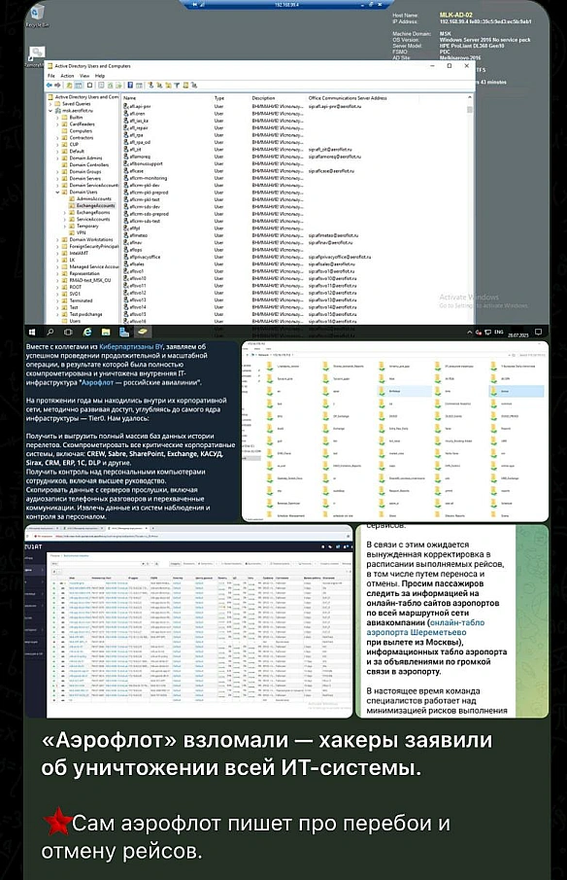Open the Action menu

pos(67,76)
